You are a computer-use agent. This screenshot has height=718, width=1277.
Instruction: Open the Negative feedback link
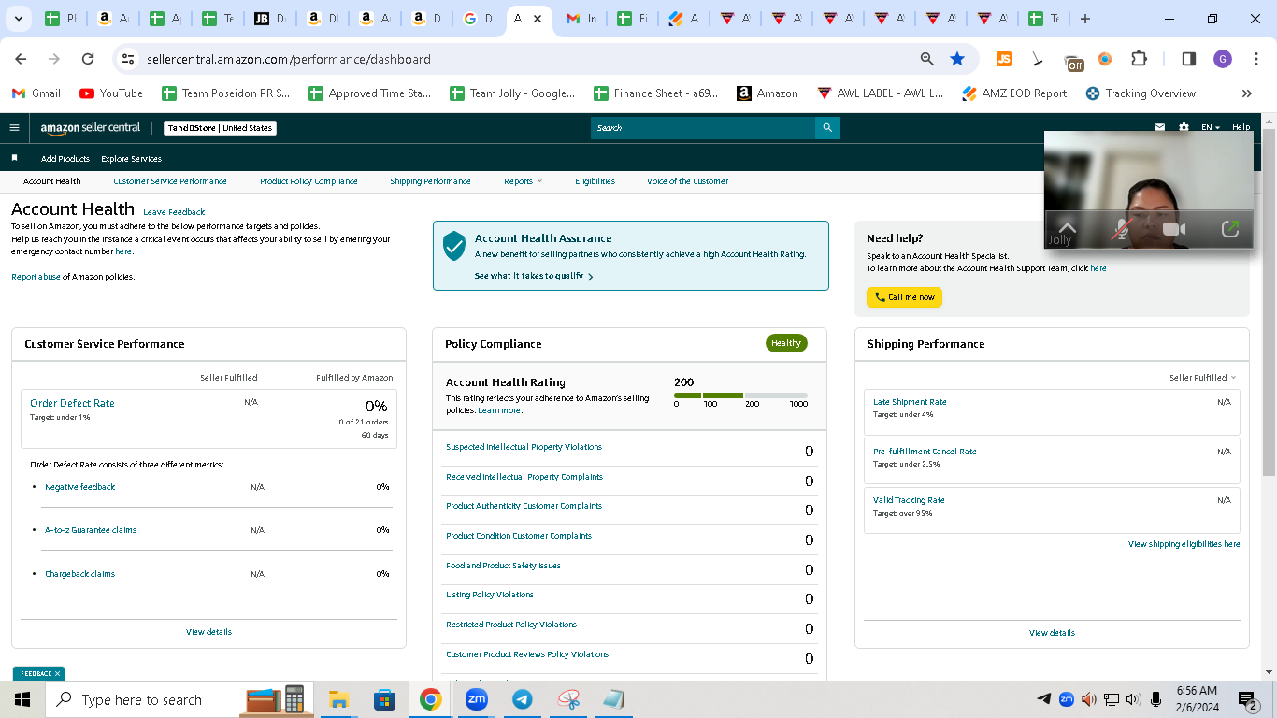(x=80, y=487)
